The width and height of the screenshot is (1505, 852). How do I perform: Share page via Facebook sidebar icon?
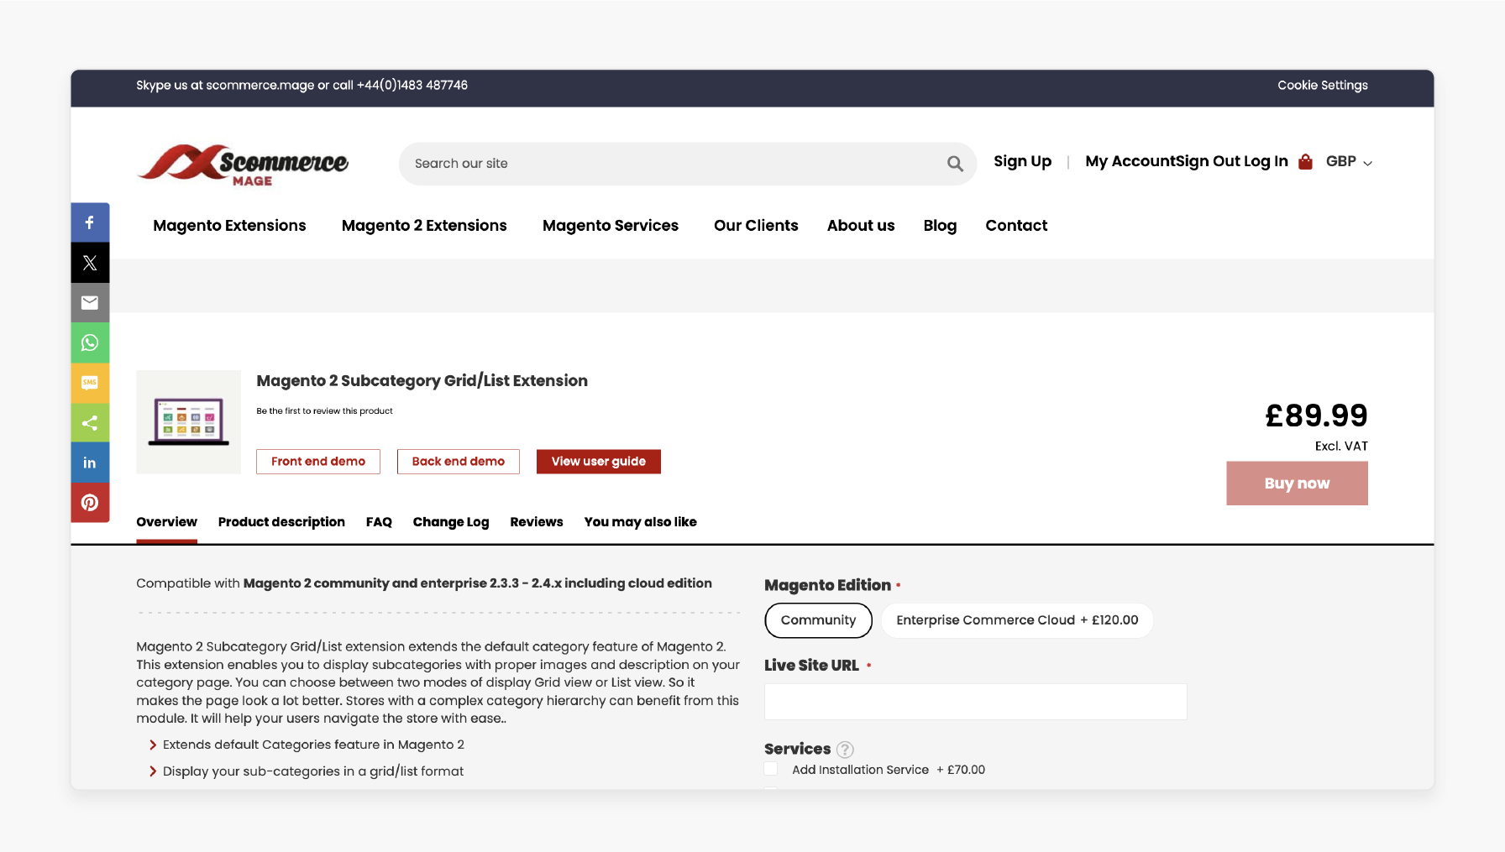point(90,222)
